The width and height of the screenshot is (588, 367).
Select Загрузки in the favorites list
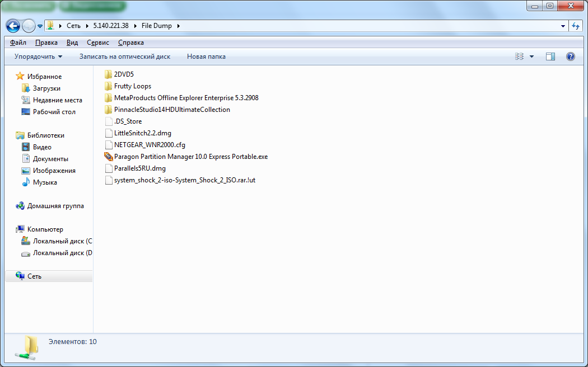(x=46, y=88)
